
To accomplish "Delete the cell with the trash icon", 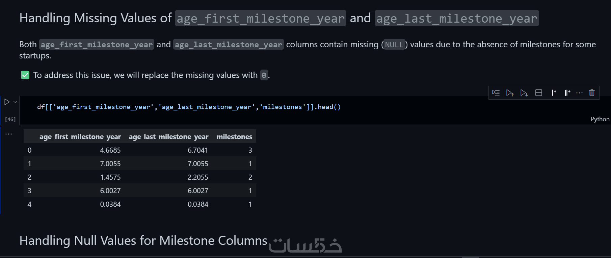I will point(592,93).
